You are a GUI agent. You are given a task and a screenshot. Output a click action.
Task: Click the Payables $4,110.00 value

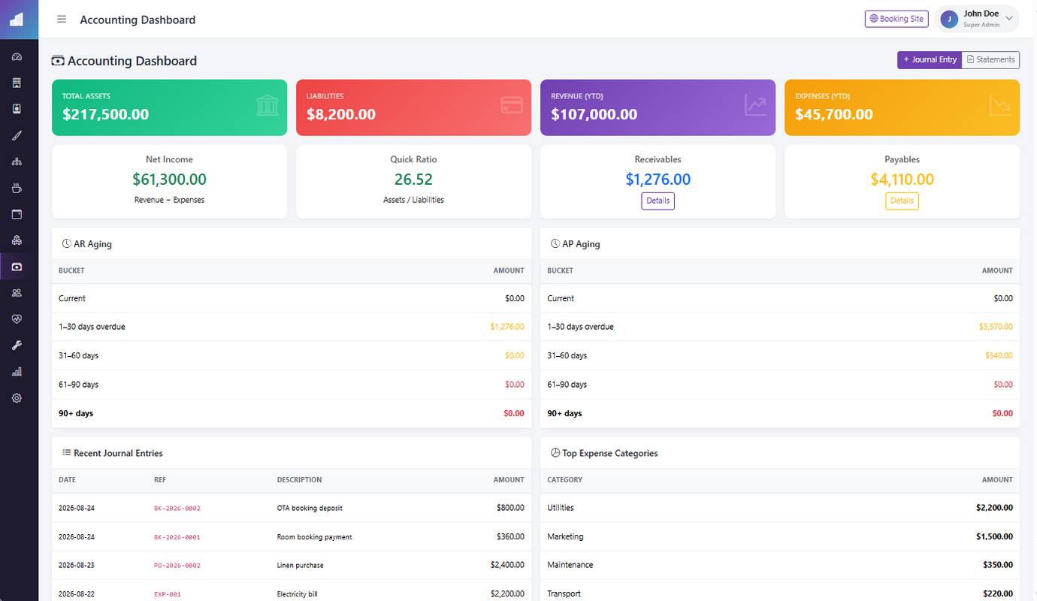[902, 180]
